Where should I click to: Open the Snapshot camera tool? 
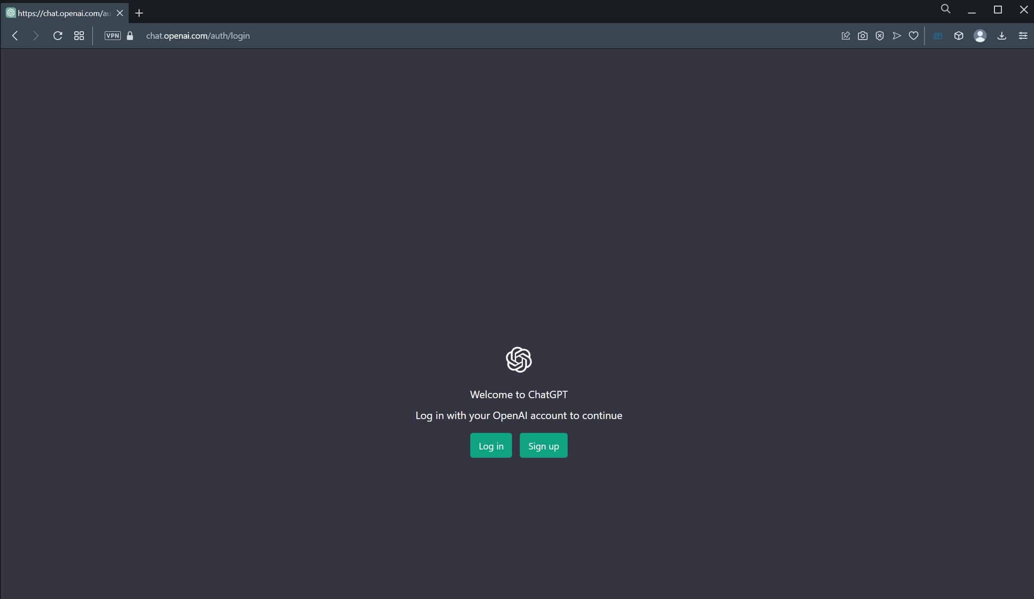pos(862,36)
